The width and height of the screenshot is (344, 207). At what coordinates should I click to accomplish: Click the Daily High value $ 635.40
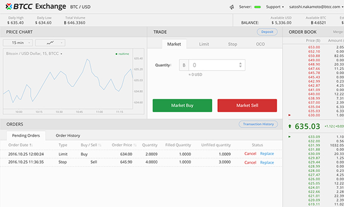(16, 23)
